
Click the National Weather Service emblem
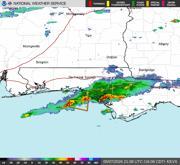[x=10, y=3]
